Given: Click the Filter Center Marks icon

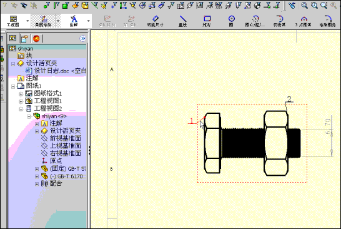Looking at the screenshot, I should 142,5.
